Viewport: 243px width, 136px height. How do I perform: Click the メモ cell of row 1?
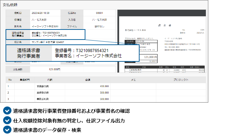tap(133, 86)
